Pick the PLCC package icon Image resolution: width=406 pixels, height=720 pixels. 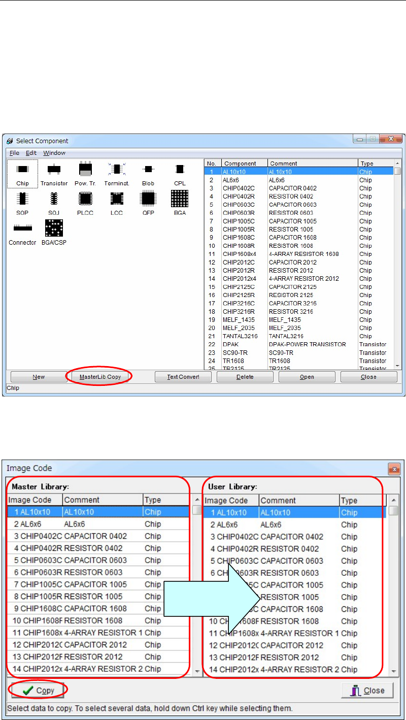point(85,203)
